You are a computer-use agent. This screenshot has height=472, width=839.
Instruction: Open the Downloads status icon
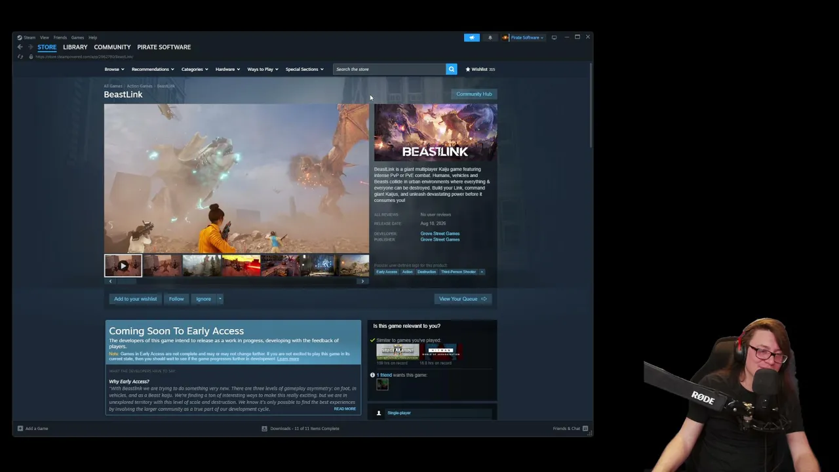[x=264, y=429]
